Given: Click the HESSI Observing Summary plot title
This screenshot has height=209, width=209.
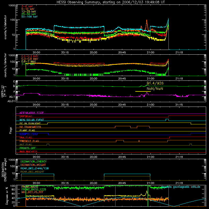Looking at the screenshot, I should click(111, 2).
